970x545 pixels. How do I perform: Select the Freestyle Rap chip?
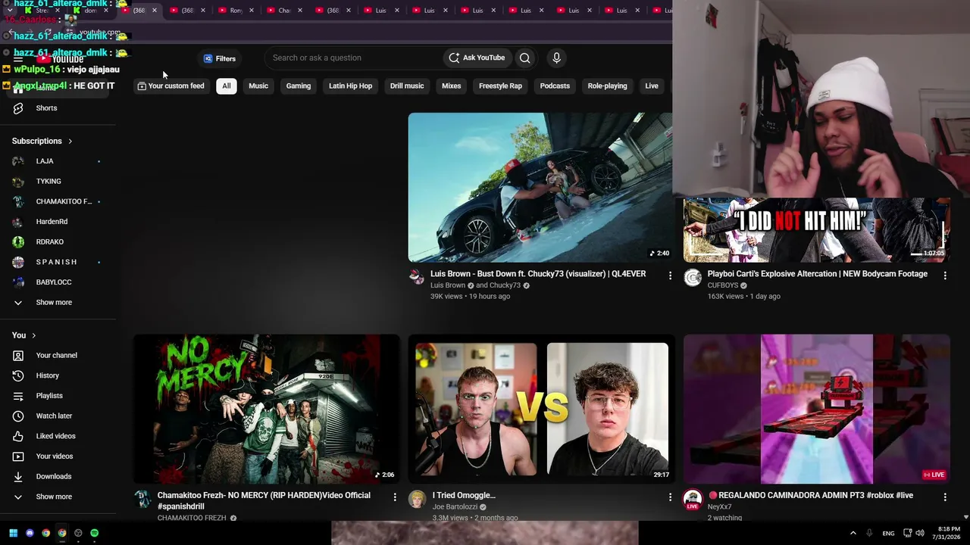[500, 86]
